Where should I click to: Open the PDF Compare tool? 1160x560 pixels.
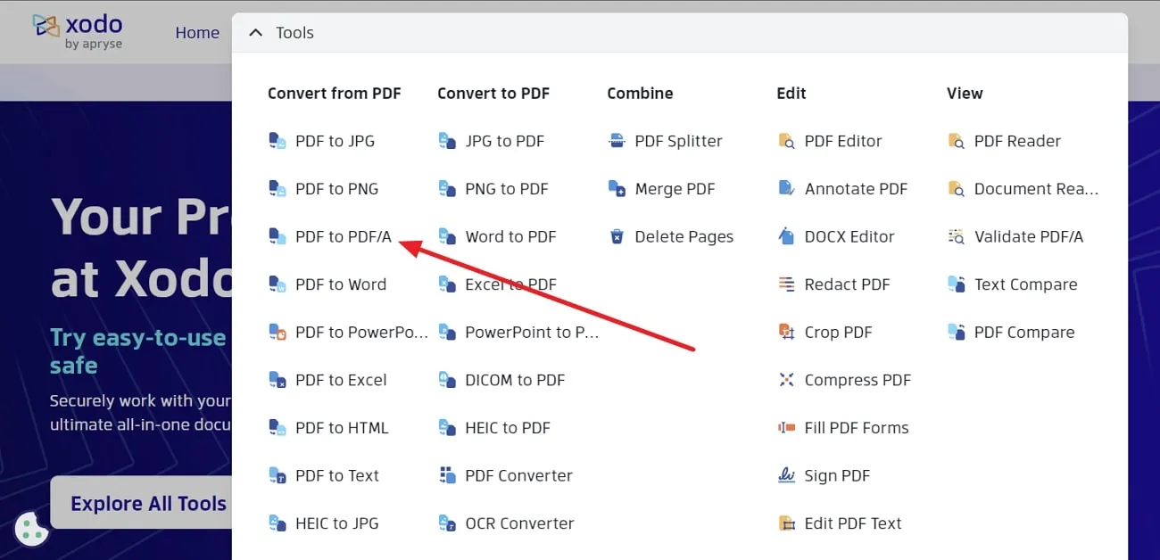pyautogui.click(x=1023, y=333)
